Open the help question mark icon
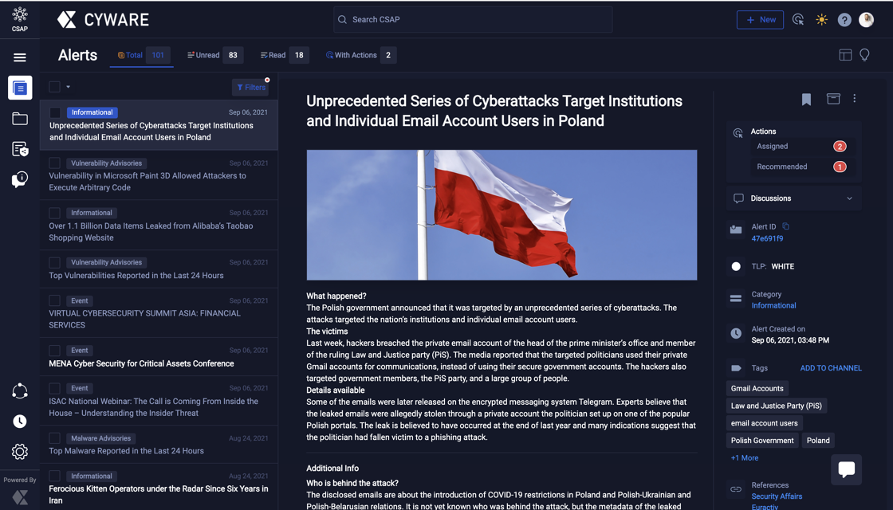 click(844, 20)
